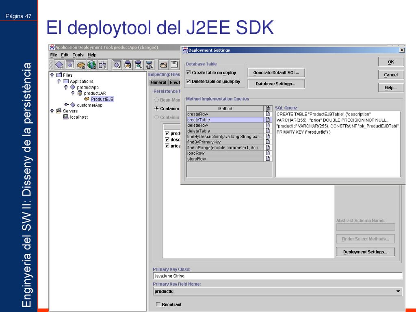
Task: Click the document icon in createRow row
Action: click(268, 114)
